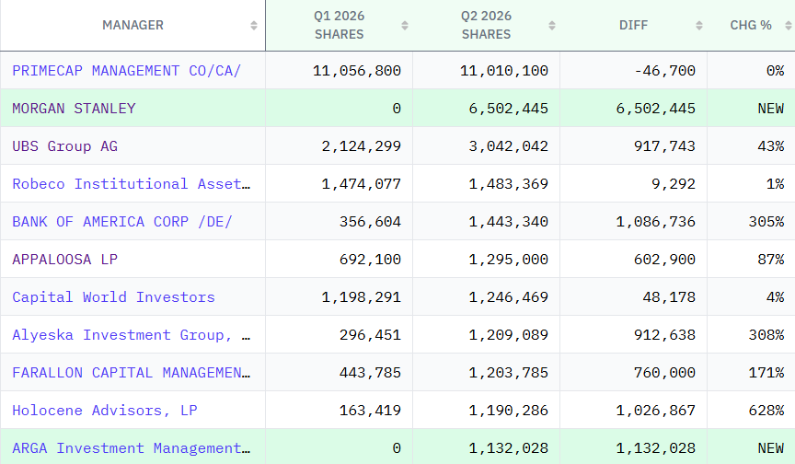The image size is (795, 464).
Task: Select UBS Q1 shares value 2,124,299
Action: [361, 146]
